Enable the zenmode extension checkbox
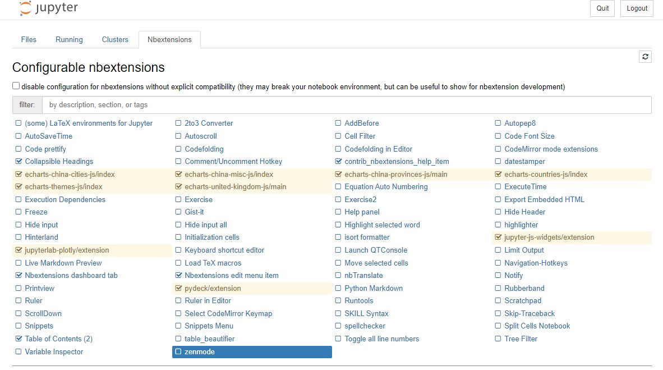The image size is (663, 370). (x=178, y=352)
